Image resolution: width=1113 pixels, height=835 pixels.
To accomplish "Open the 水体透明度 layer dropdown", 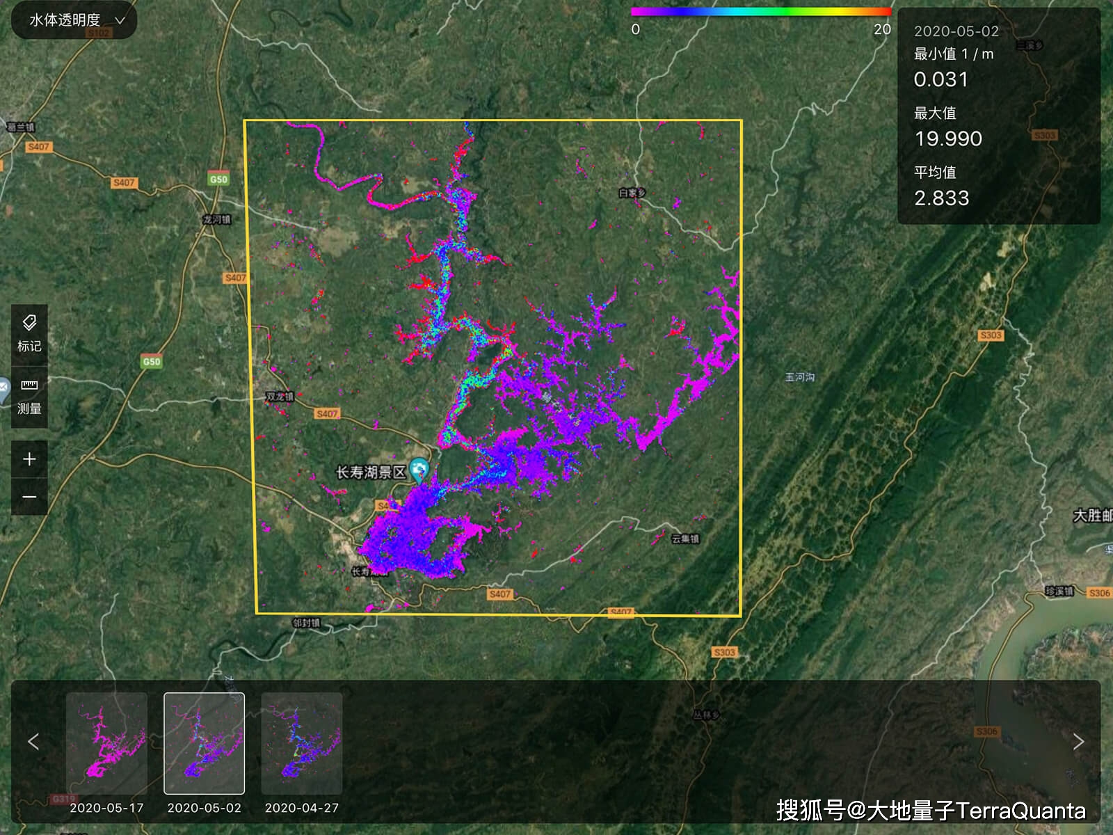I will point(74,21).
